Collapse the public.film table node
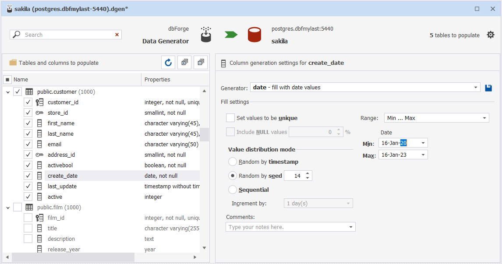The width and height of the screenshot is (502, 264). (8, 208)
